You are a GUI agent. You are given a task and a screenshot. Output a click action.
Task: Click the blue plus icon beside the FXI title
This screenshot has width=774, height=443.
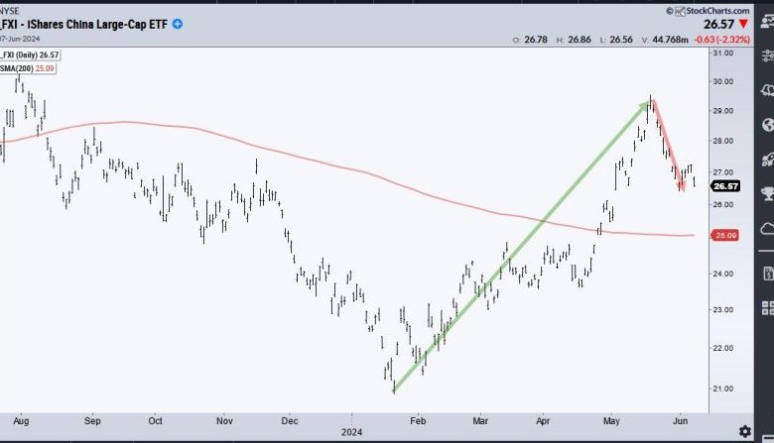pyautogui.click(x=178, y=24)
